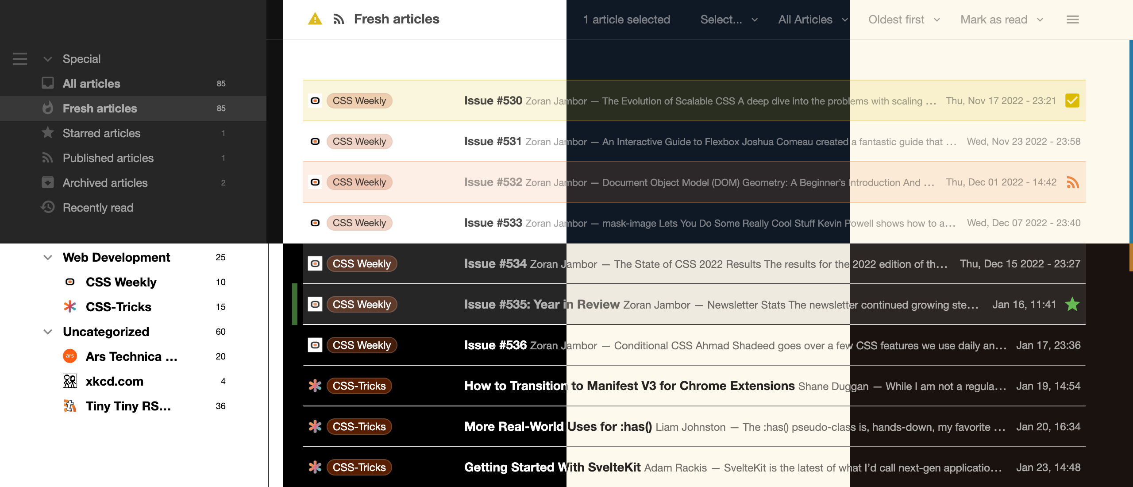Click the Mark as read button

click(994, 19)
